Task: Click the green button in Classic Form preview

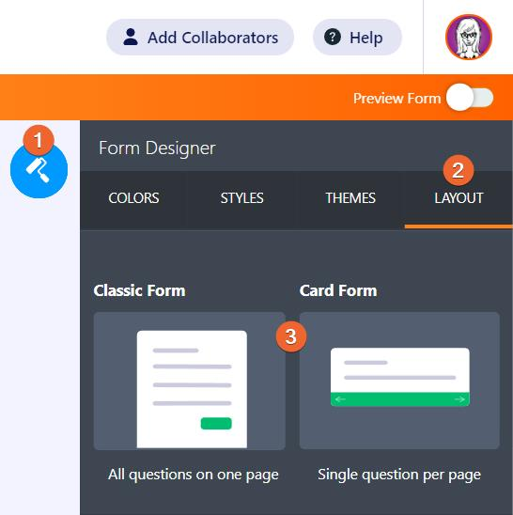Action: (x=216, y=423)
